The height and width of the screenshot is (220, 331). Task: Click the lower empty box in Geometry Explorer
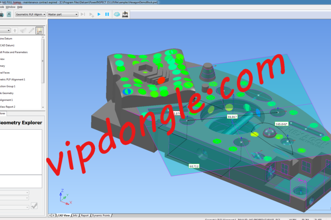pyautogui.click(x=21, y=181)
